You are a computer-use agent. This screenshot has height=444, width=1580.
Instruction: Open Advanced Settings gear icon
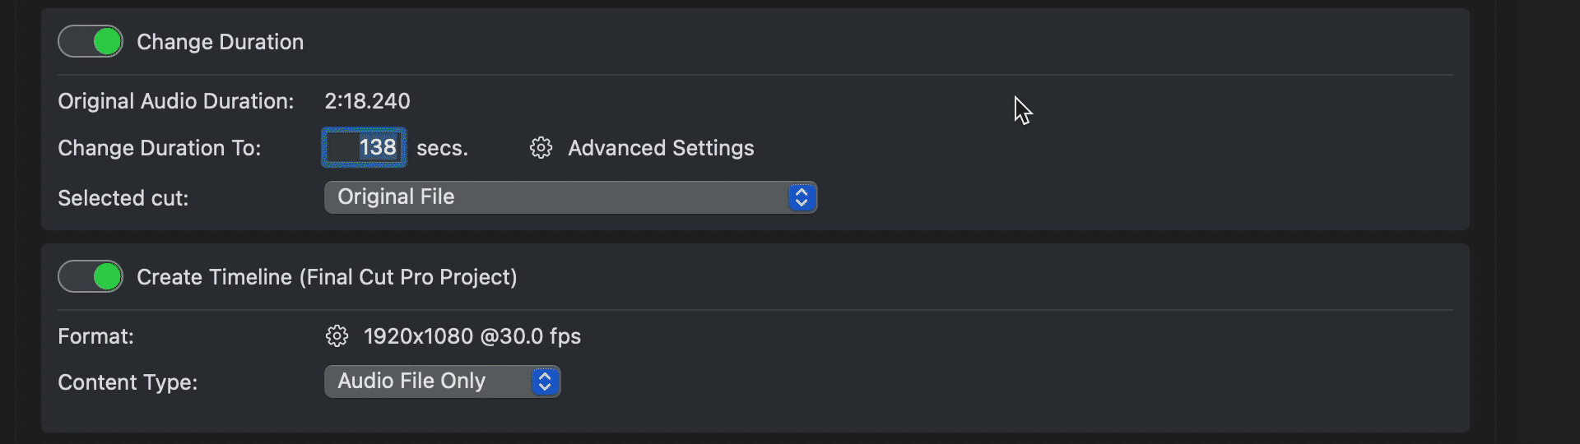tap(541, 148)
